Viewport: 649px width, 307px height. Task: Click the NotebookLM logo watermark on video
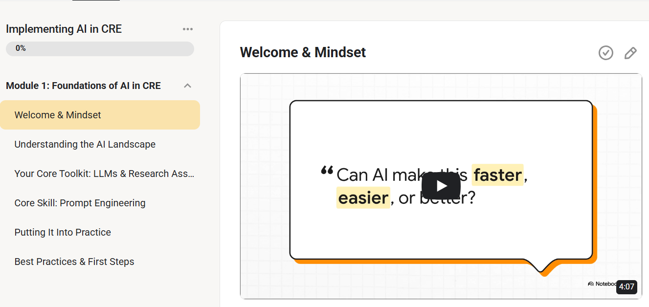point(601,284)
